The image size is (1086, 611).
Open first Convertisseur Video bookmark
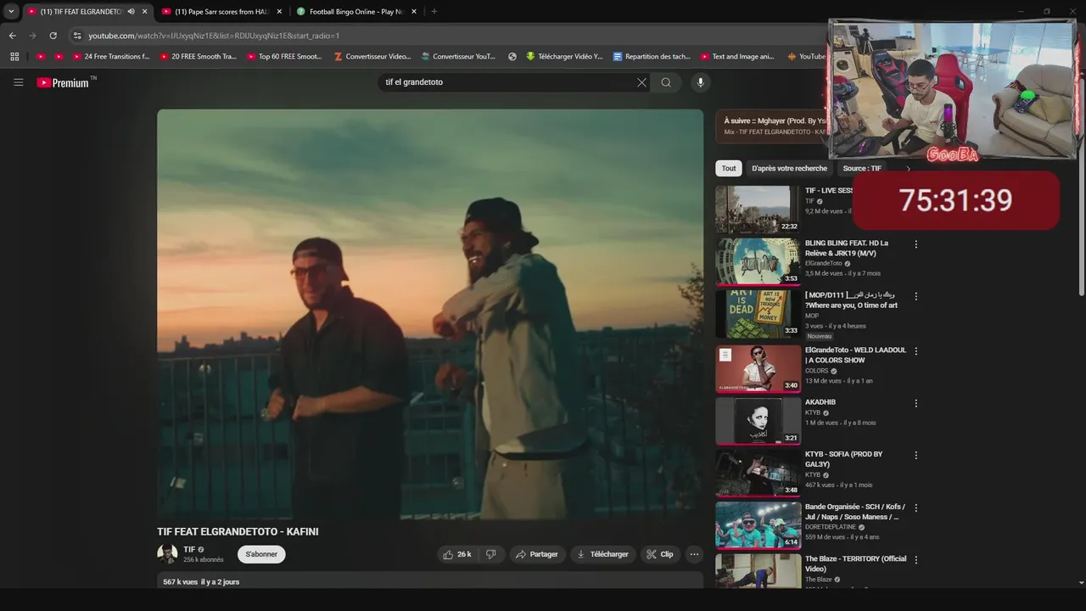(372, 57)
